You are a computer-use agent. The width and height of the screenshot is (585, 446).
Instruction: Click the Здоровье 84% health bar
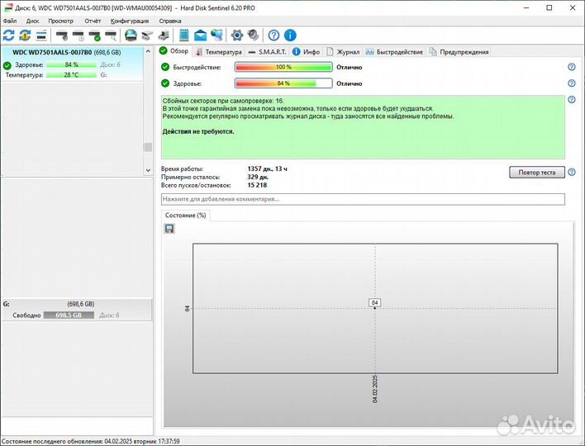(283, 83)
